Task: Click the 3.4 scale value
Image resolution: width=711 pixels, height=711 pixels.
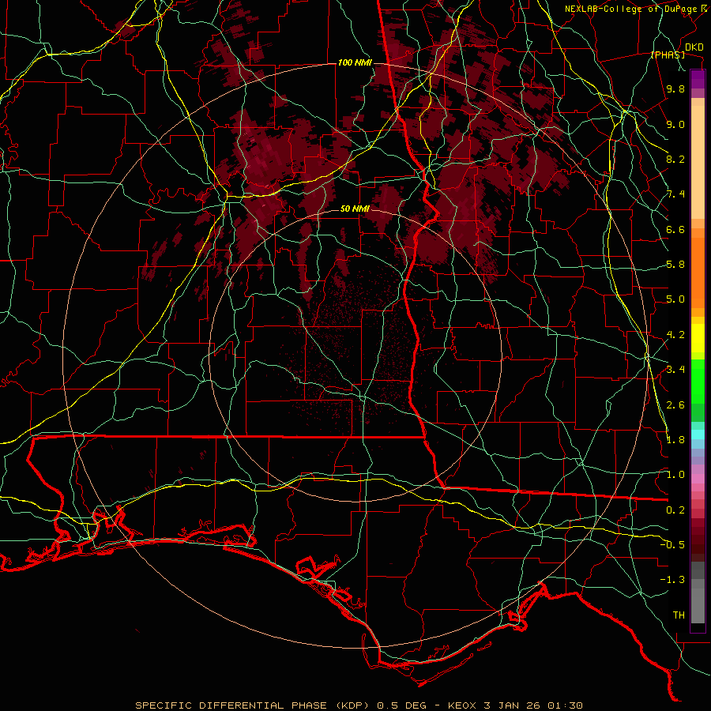Action: pos(675,370)
